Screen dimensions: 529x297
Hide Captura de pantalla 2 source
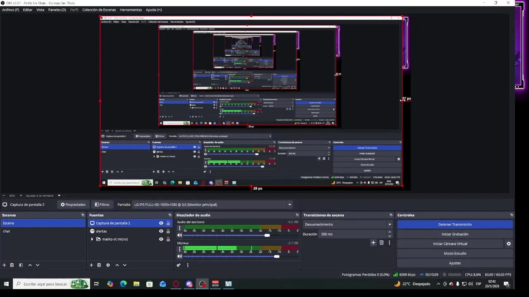161,223
